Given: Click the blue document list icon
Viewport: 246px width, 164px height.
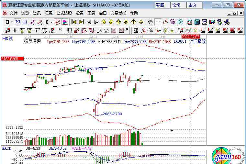Looking at the screenshot, I should (25, 22).
